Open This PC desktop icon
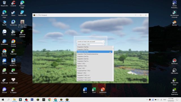The image size is (181, 102). 4,23
